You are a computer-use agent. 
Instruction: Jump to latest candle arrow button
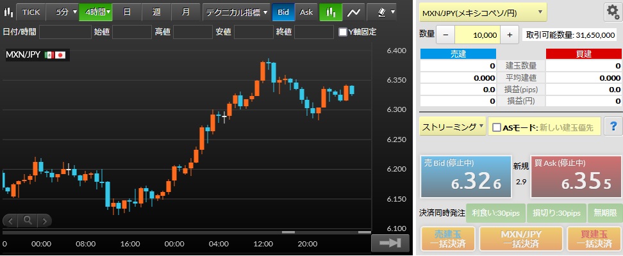coord(390,243)
